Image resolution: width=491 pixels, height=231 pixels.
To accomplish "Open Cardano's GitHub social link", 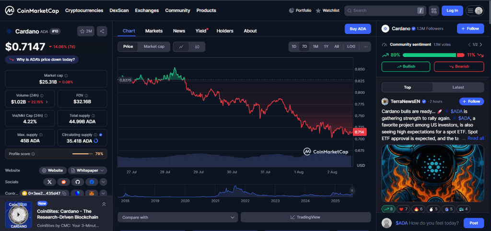I will click(x=78, y=182).
